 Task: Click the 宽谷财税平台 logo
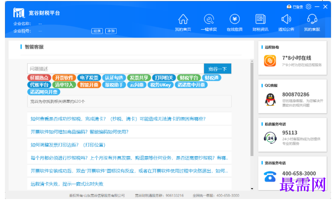[x=19, y=13]
